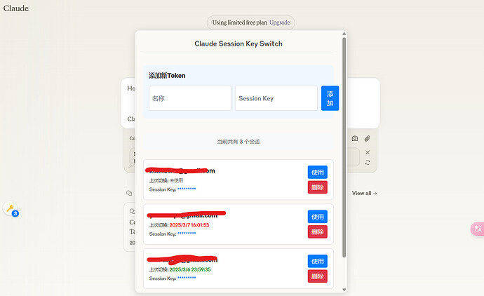Click 删除 for the first session
Image resolution: width=484 pixels, height=296 pixels.
pos(317,187)
